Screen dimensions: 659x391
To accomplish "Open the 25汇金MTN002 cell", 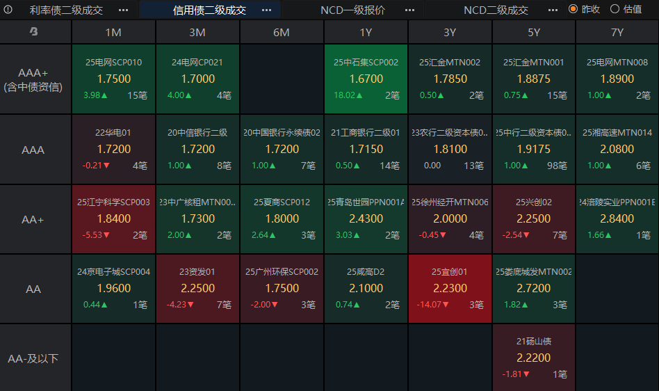I will [450, 79].
